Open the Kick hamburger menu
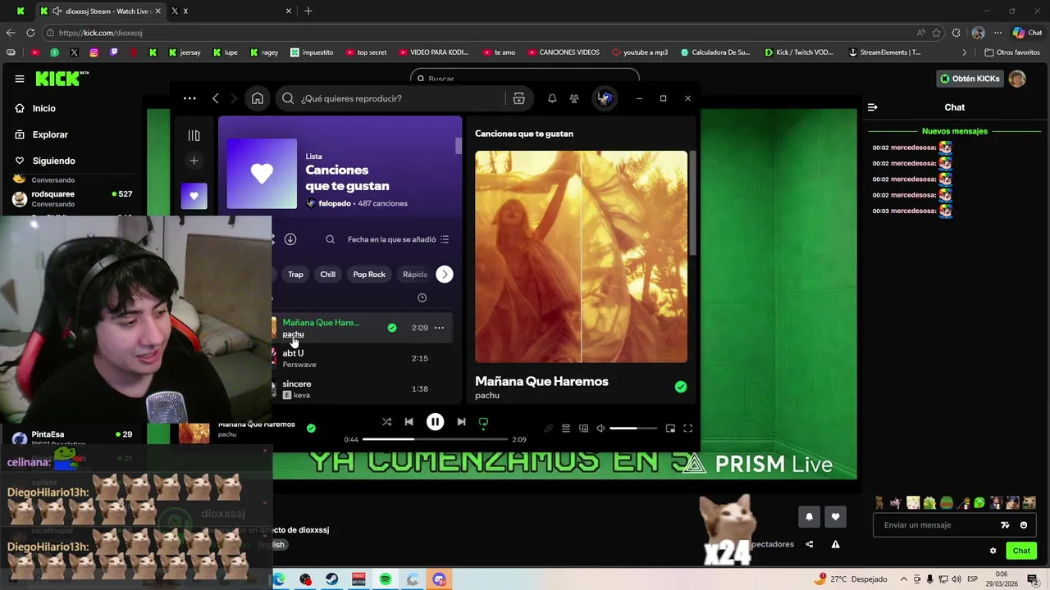 19,79
